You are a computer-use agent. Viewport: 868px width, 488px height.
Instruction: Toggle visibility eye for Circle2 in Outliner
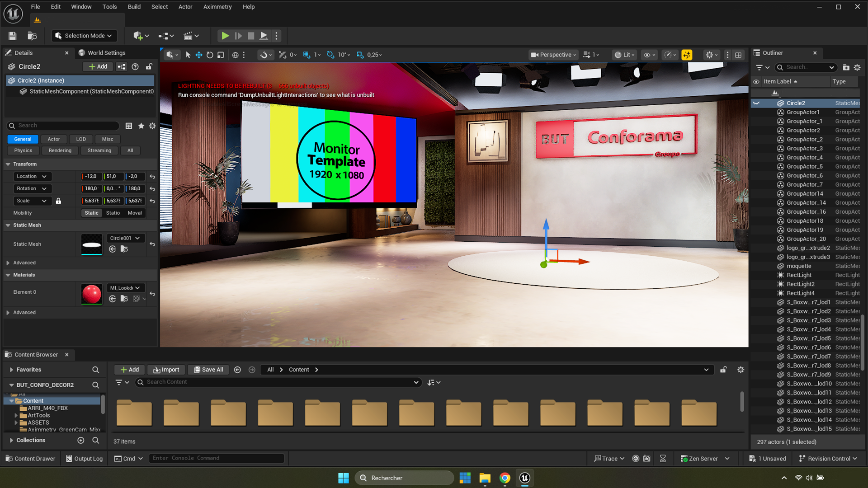click(x=756, y=103)
